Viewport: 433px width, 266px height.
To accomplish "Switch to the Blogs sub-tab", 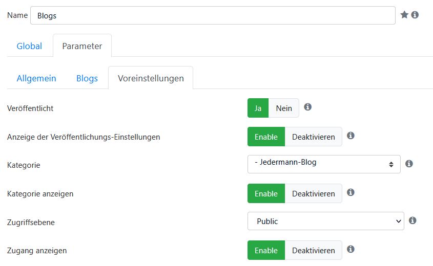I will (87, 78).
